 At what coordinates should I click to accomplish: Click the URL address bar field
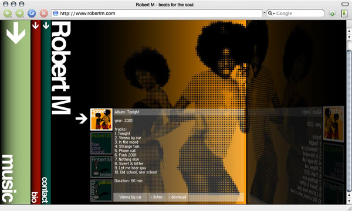coord(157,13)
